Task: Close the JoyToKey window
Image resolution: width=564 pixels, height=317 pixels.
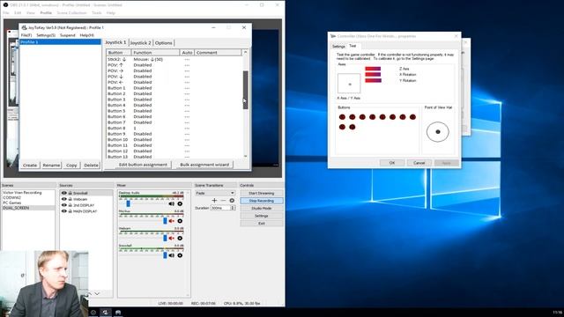Action: pos(244,27)
